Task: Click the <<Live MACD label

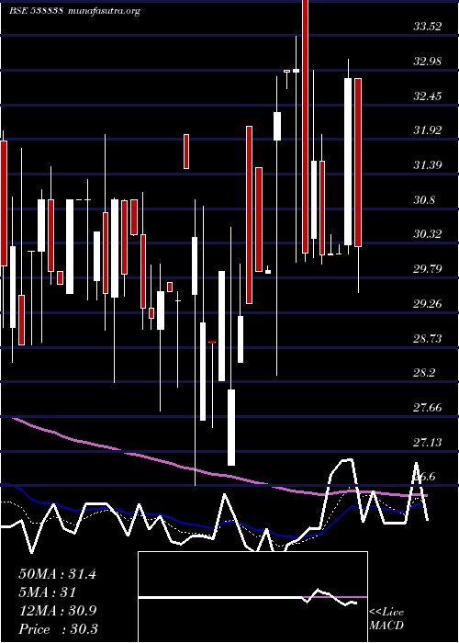Action: pyautogui.click(x=386, y=618)
